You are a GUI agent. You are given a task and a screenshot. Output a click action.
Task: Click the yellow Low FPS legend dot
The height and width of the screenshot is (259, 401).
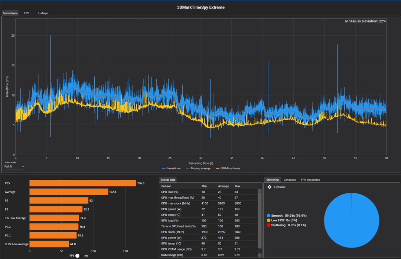(268, 220)
